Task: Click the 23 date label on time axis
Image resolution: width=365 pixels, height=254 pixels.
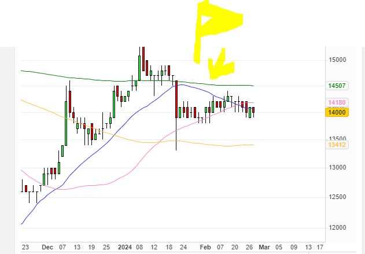Action: coord(25,247)
